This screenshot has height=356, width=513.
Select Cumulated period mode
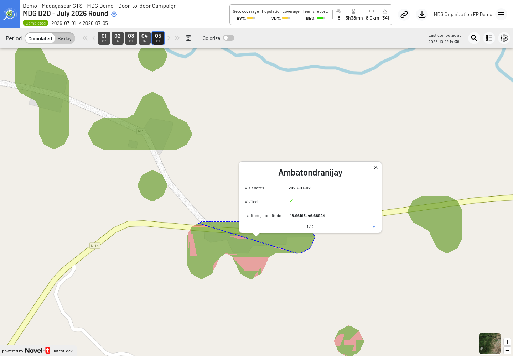point(40,38)
